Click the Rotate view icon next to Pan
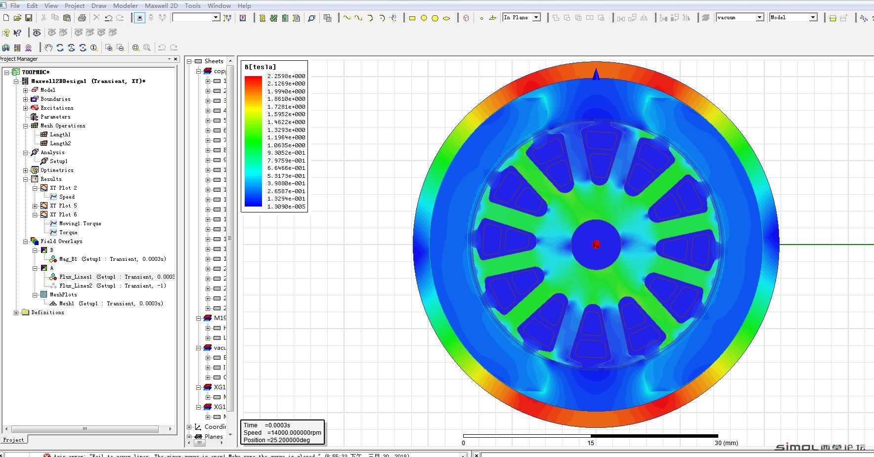 60,47
